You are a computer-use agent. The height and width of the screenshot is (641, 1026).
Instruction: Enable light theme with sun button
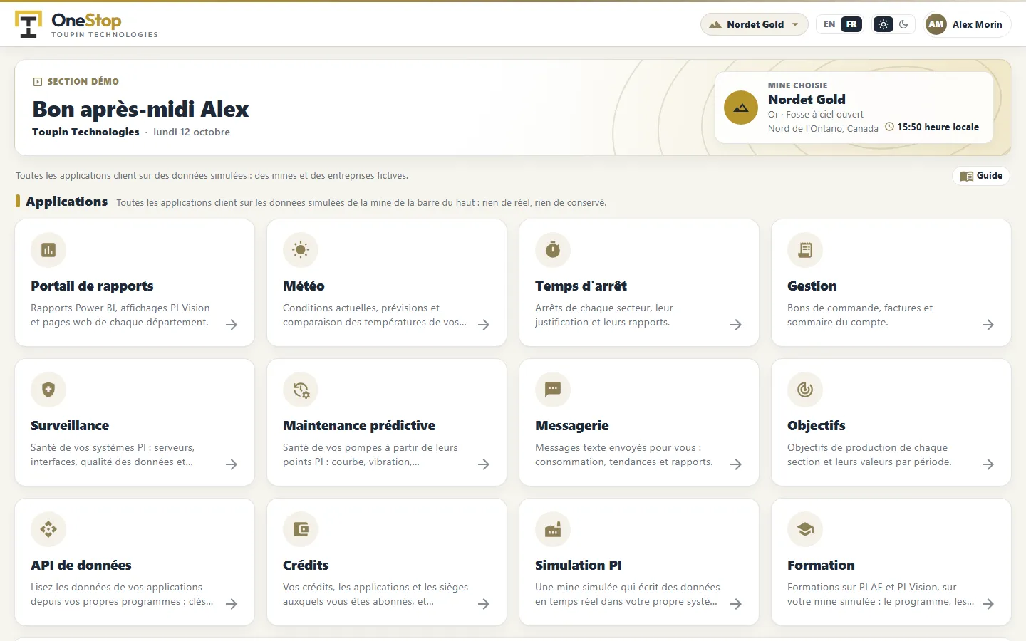pyautogui.click(x=883, y=24)
